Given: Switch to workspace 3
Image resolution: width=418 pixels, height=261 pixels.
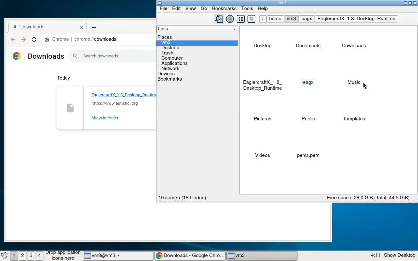Looking at the screenshot, I should (31, 255).
